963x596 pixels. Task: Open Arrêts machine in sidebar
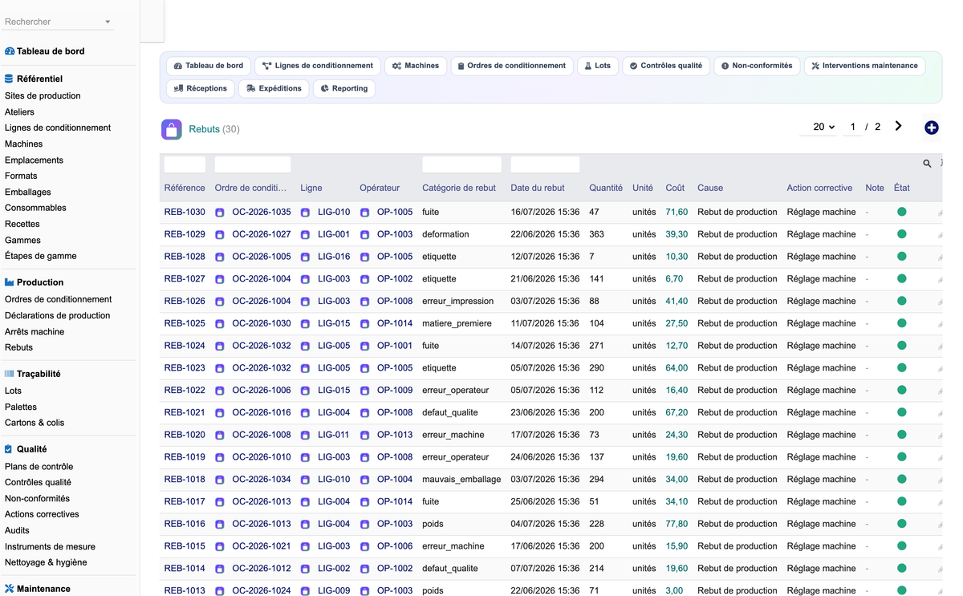pos(35,331)
